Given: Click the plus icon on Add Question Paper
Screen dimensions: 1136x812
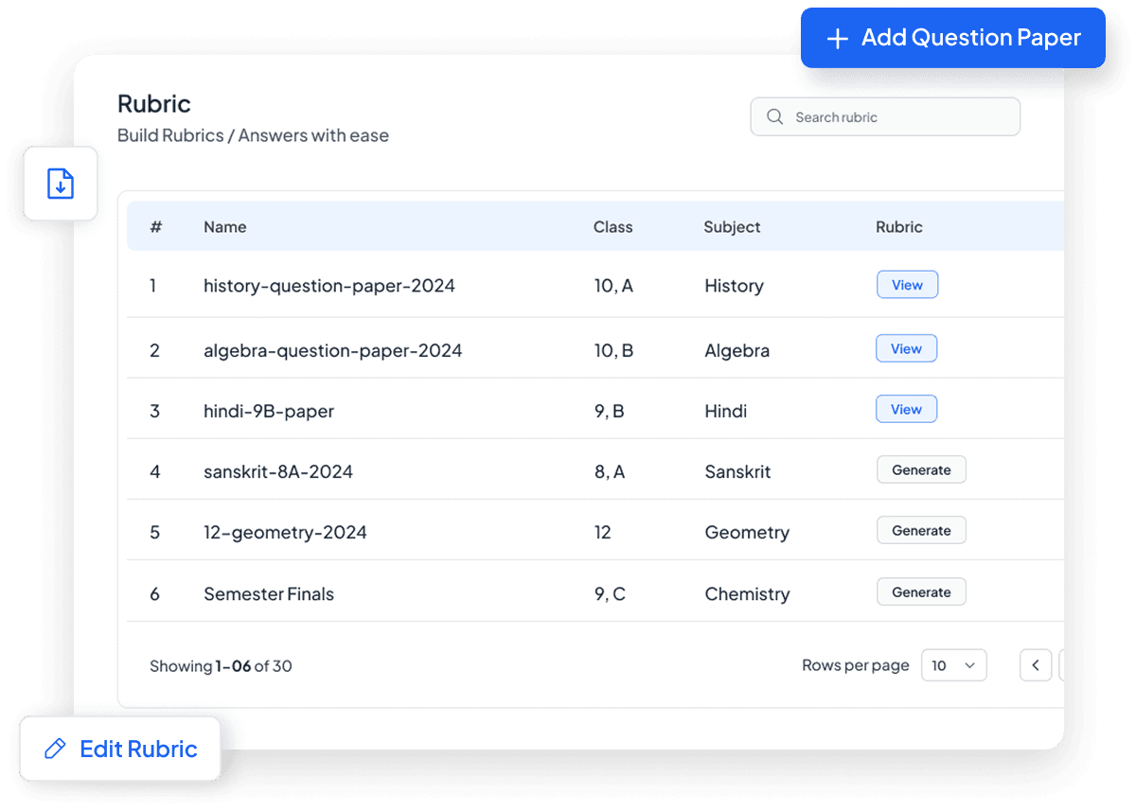Looking at the screenshot, I should click(x=837, y=38).
